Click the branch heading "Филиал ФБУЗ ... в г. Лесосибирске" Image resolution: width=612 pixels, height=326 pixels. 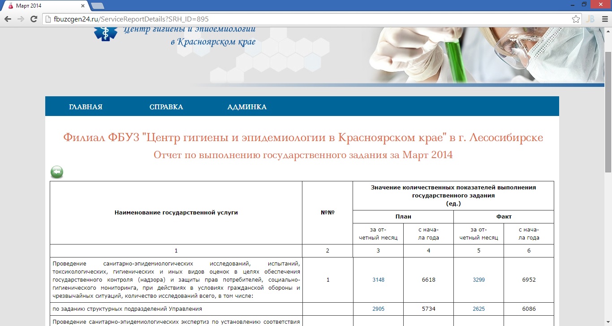(x=303, y=137)
